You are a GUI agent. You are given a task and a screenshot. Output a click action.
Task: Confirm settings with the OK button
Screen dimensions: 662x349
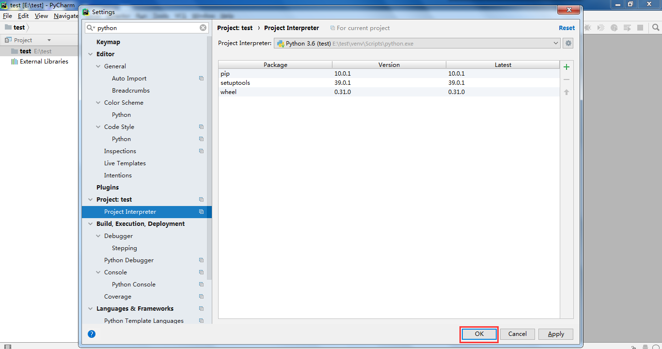479,334
